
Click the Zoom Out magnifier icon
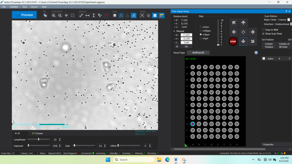tap(60, 15)
